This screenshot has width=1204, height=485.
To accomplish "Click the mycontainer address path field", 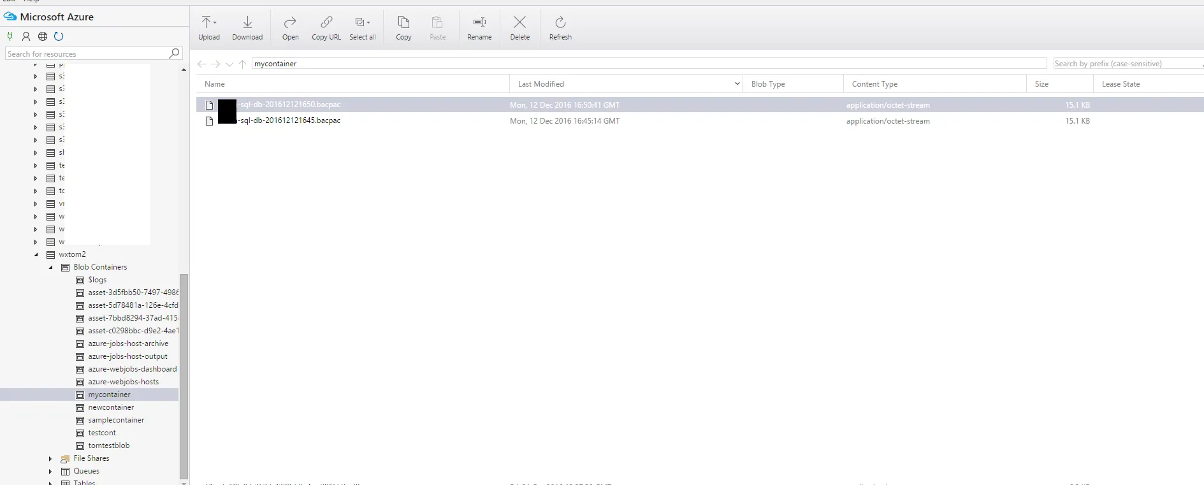I will pyautogui.click(x=649, y=64).
